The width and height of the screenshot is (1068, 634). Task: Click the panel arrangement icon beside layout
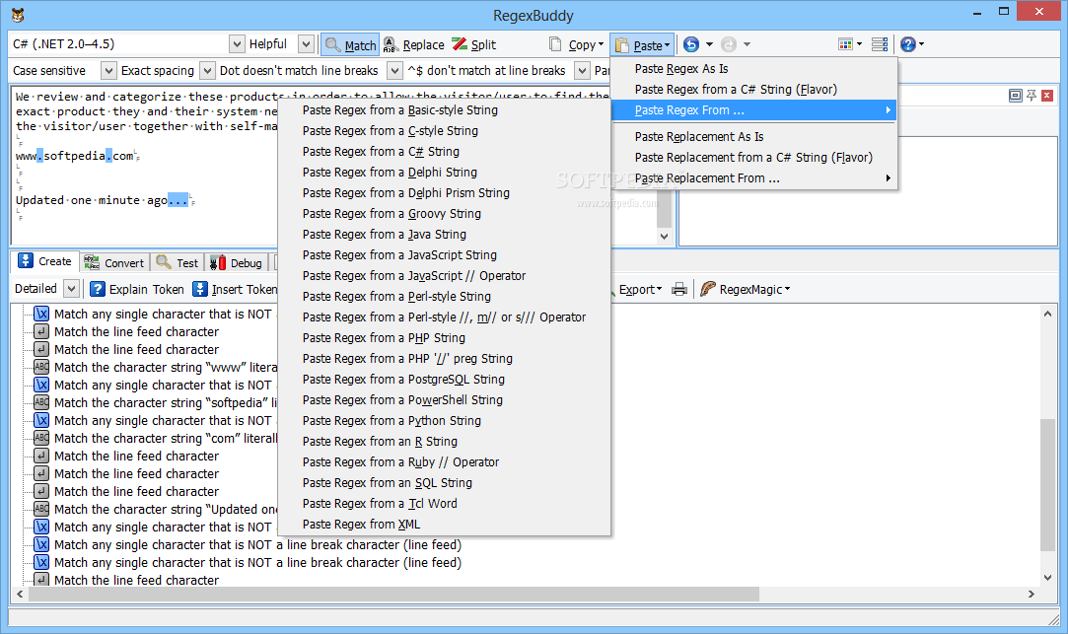coord(880,45)
